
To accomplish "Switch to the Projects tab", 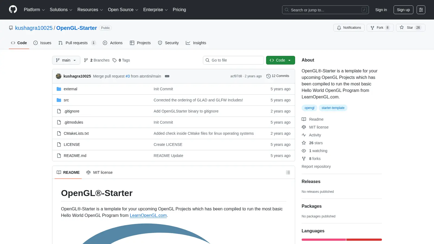I will coord(140,43).
